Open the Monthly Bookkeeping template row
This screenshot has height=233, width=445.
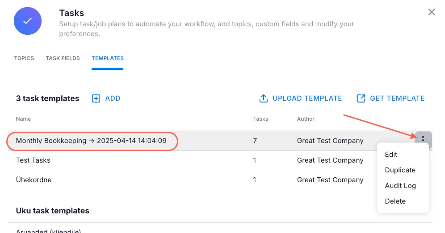click(x=91, y=141)
